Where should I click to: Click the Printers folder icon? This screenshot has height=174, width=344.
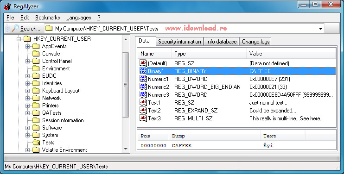36,106
